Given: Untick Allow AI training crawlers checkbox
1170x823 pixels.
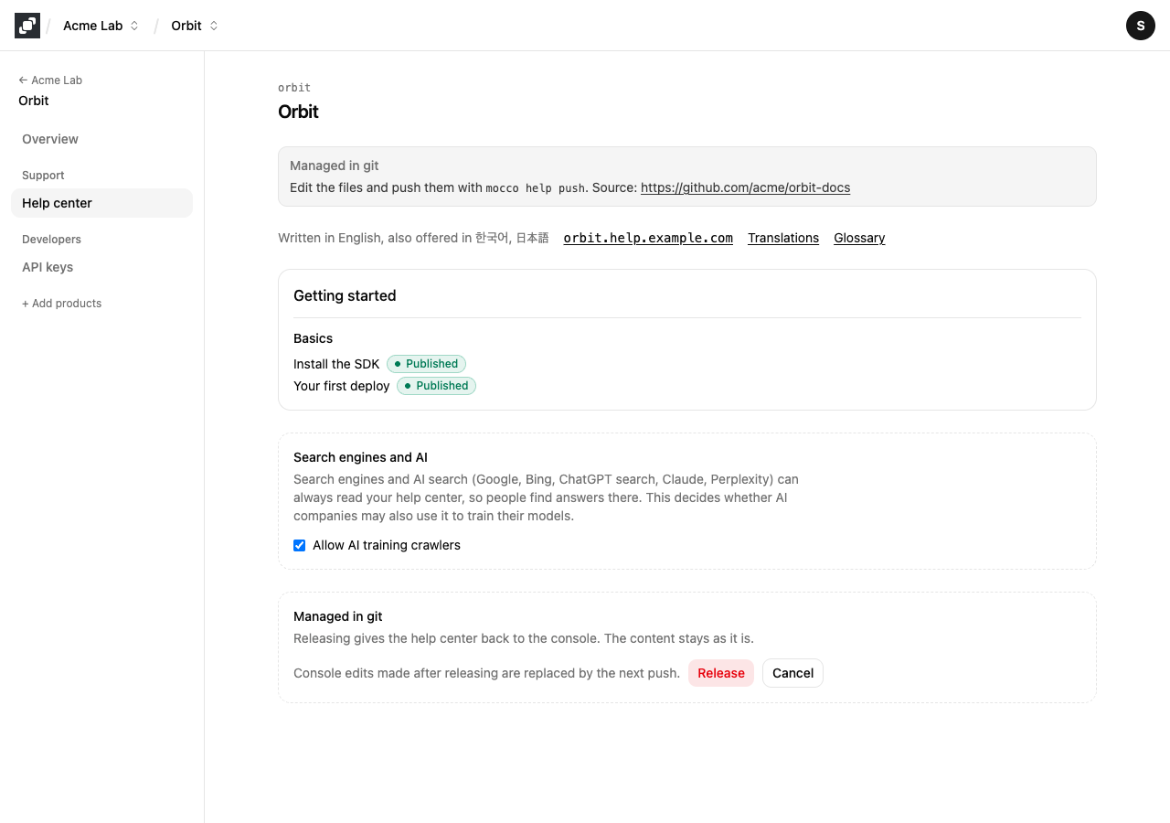Looking at the screenshot, I should (299, 545).
